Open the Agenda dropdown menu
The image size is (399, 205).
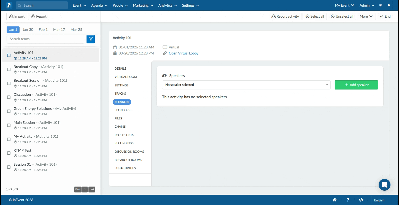pyautogui.click(x=99, y=5)
